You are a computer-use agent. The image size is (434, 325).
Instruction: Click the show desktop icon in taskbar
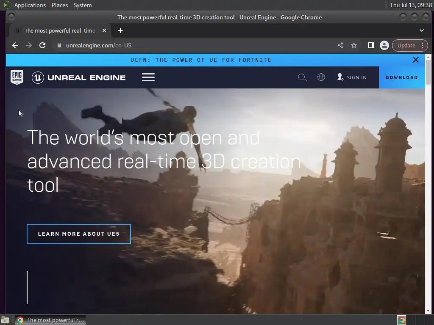click(5, 320)
